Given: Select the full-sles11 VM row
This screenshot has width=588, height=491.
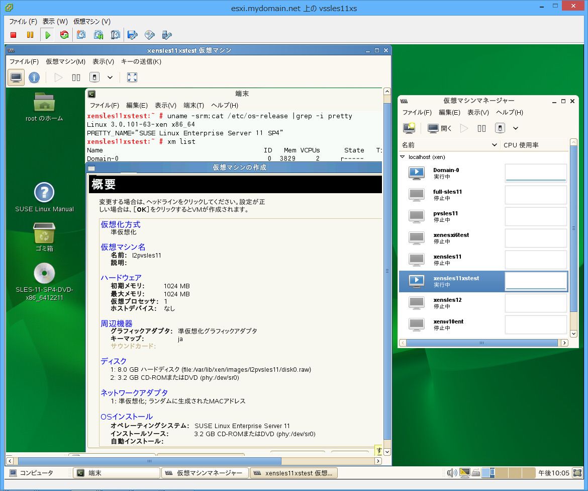Looking at the screenshot, I should pyautogui.click(x=484, y=195).
